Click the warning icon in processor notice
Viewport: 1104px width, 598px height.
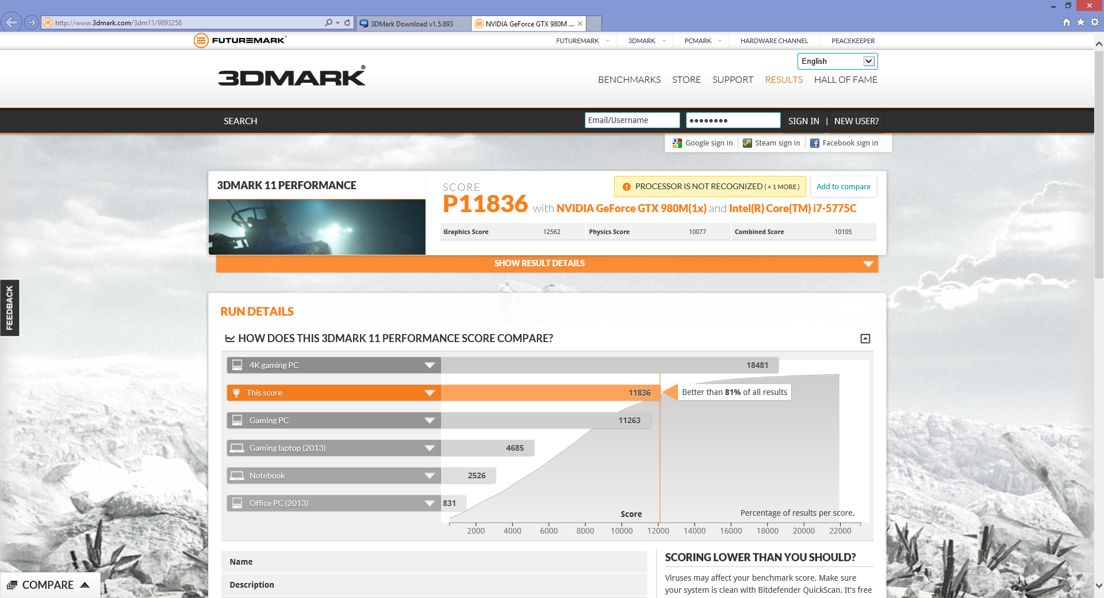pos(627,187)
